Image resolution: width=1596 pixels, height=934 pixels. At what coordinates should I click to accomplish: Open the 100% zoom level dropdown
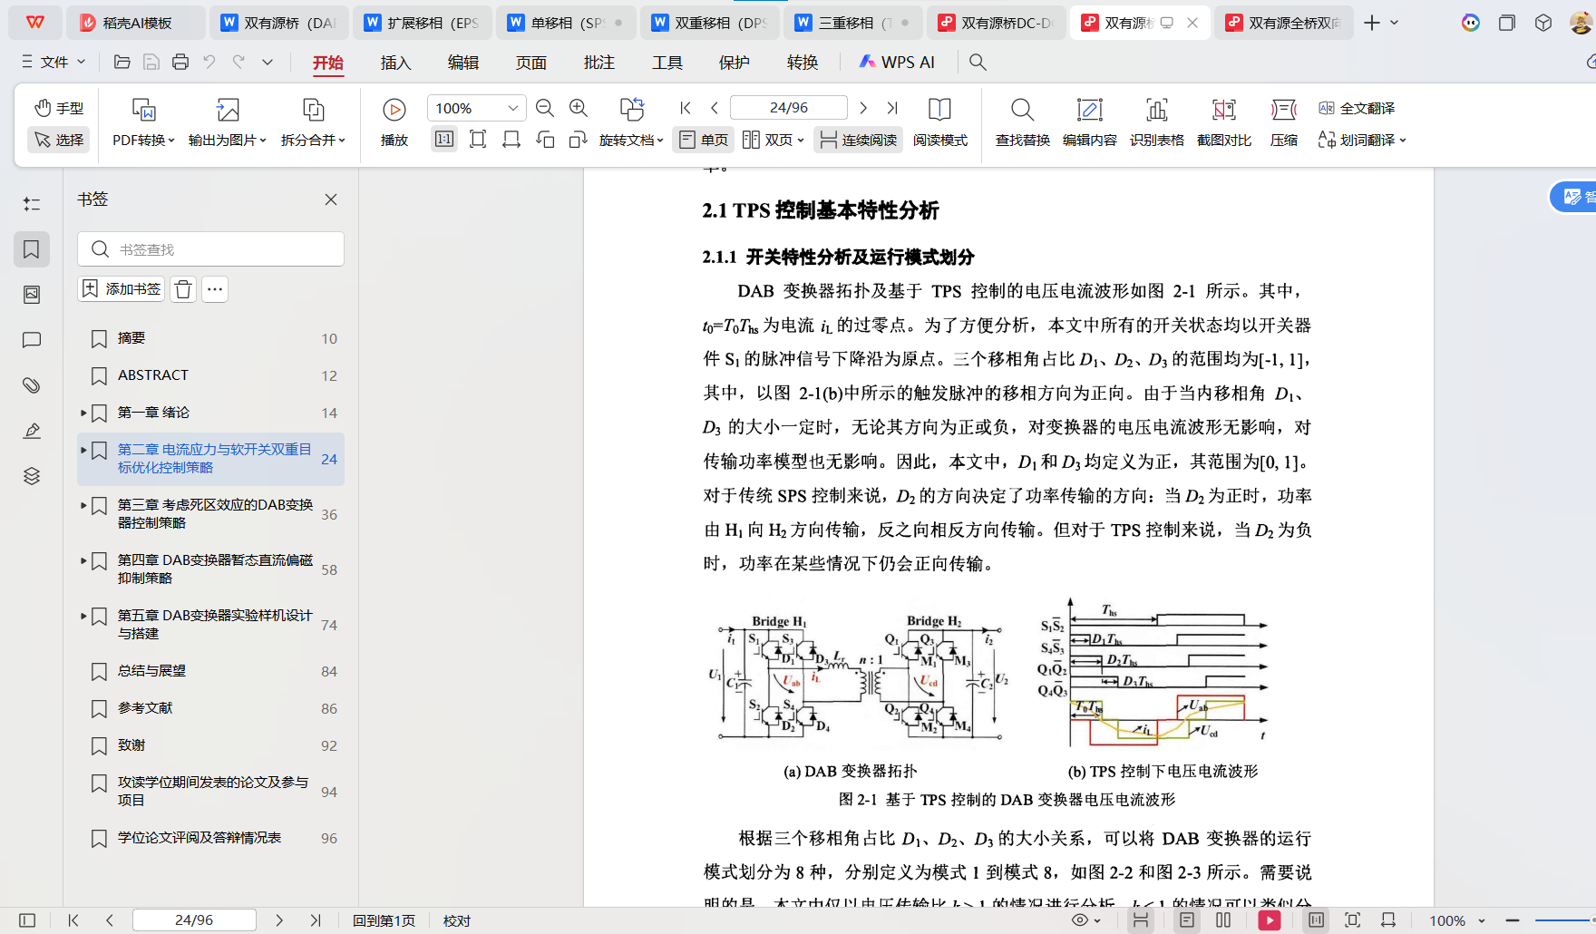tap(512, 108)
